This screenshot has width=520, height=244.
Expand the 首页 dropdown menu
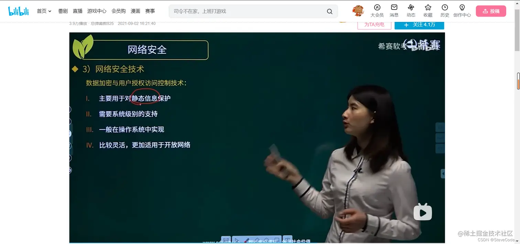click(44, 11)
